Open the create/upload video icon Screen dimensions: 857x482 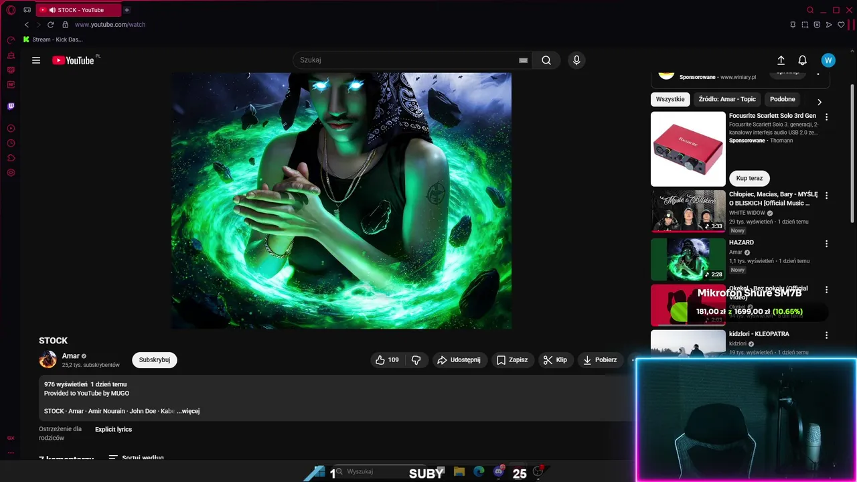click(781, 60)
